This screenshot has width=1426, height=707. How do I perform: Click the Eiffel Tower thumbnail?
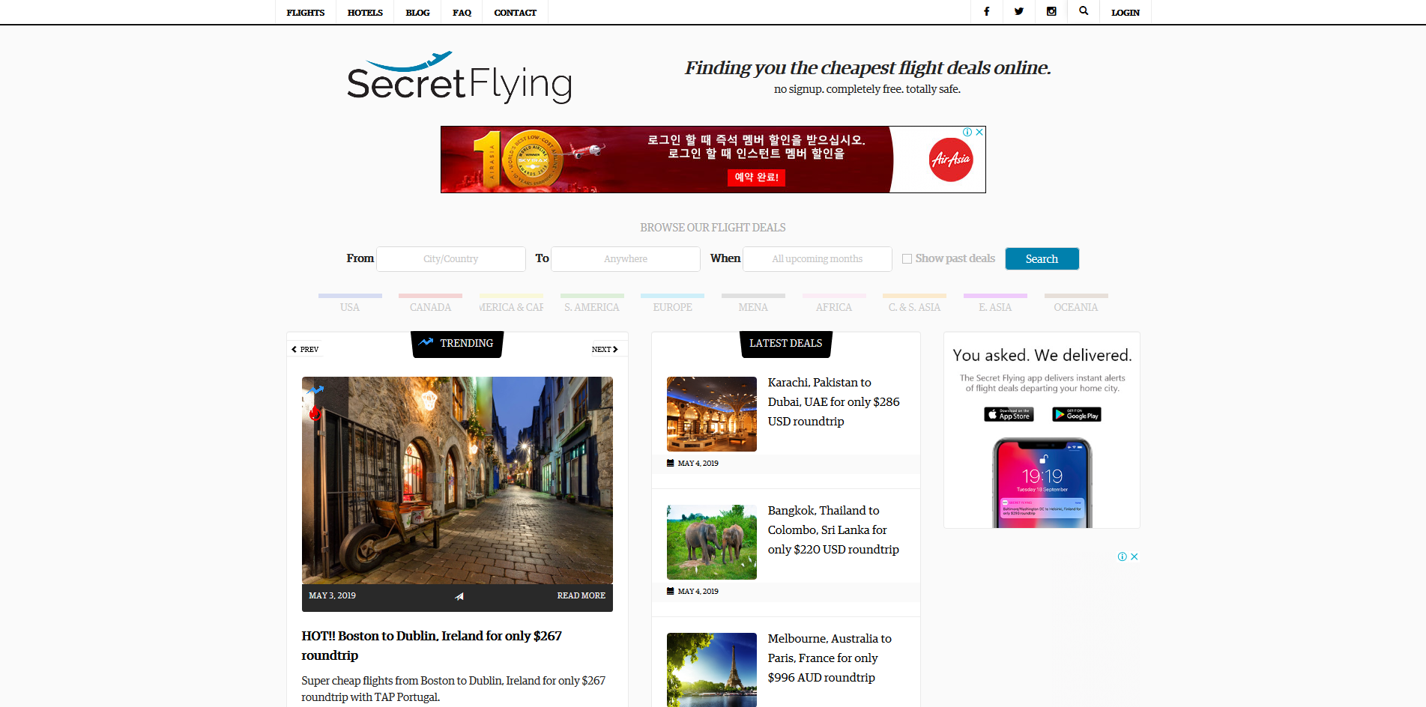(x=712, y=670)
